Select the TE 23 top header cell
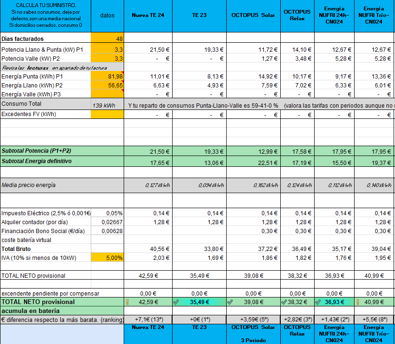This screenshot has width=395, height=344. (199, 16)
